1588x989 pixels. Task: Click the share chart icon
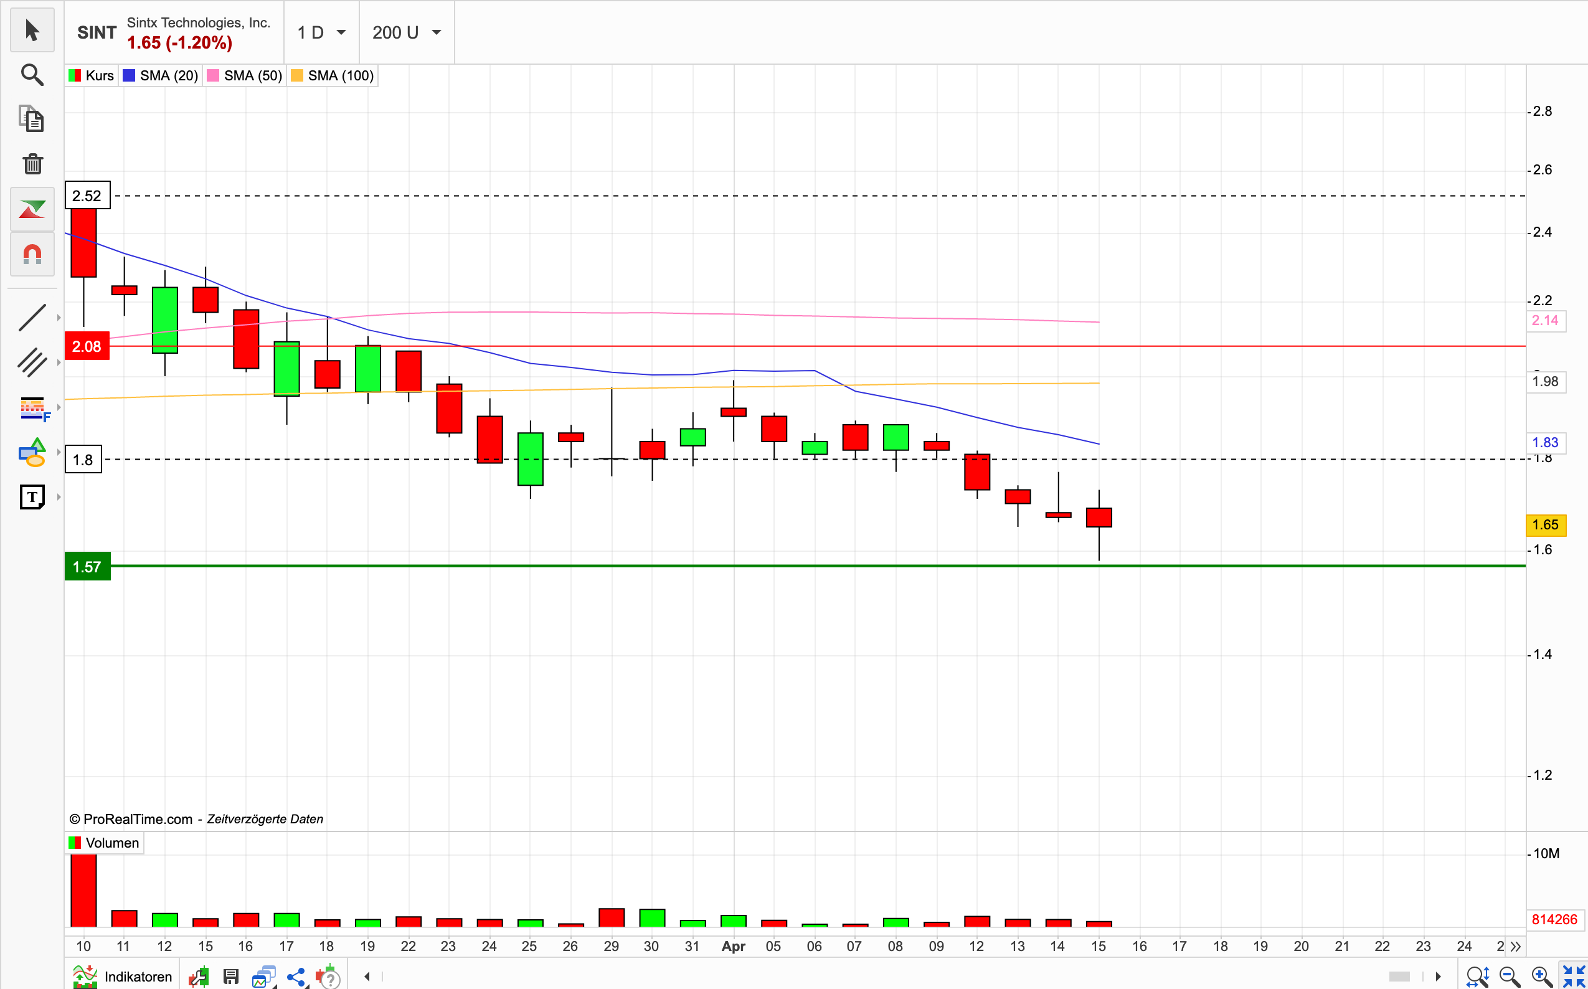click(x=296, y=977)
